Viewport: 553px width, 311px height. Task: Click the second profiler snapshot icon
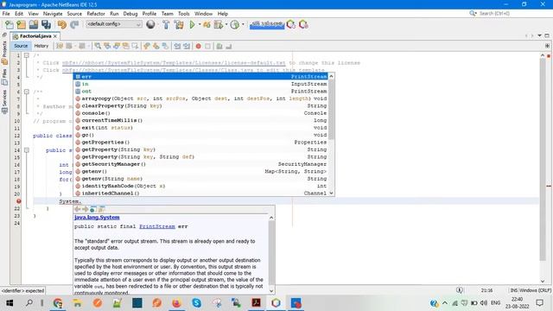pyautogui.click(x=303, y=25)
